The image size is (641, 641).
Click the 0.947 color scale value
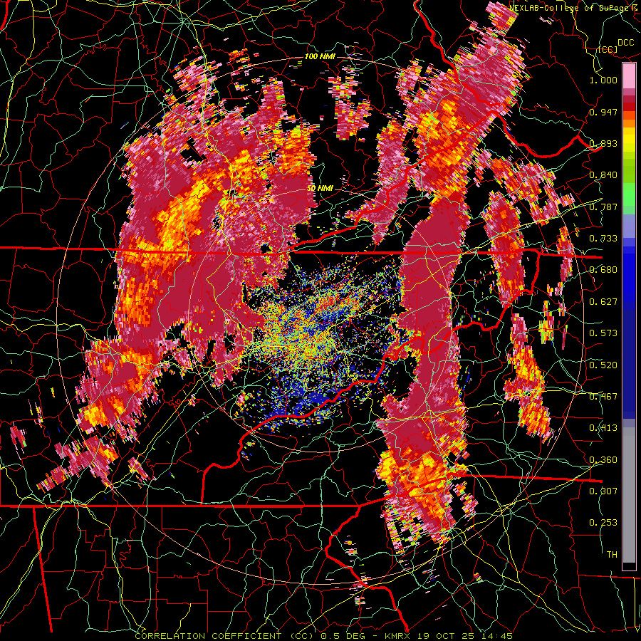click(x=603, y=112)
